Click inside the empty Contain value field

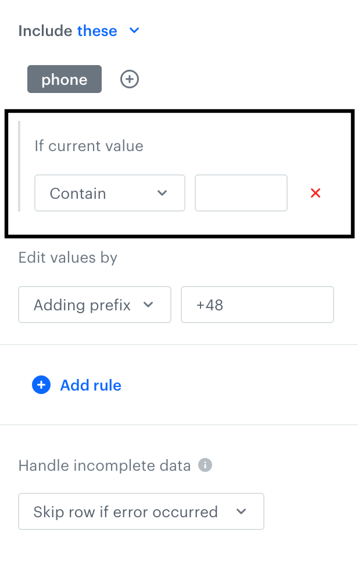(x=241, y=193)
